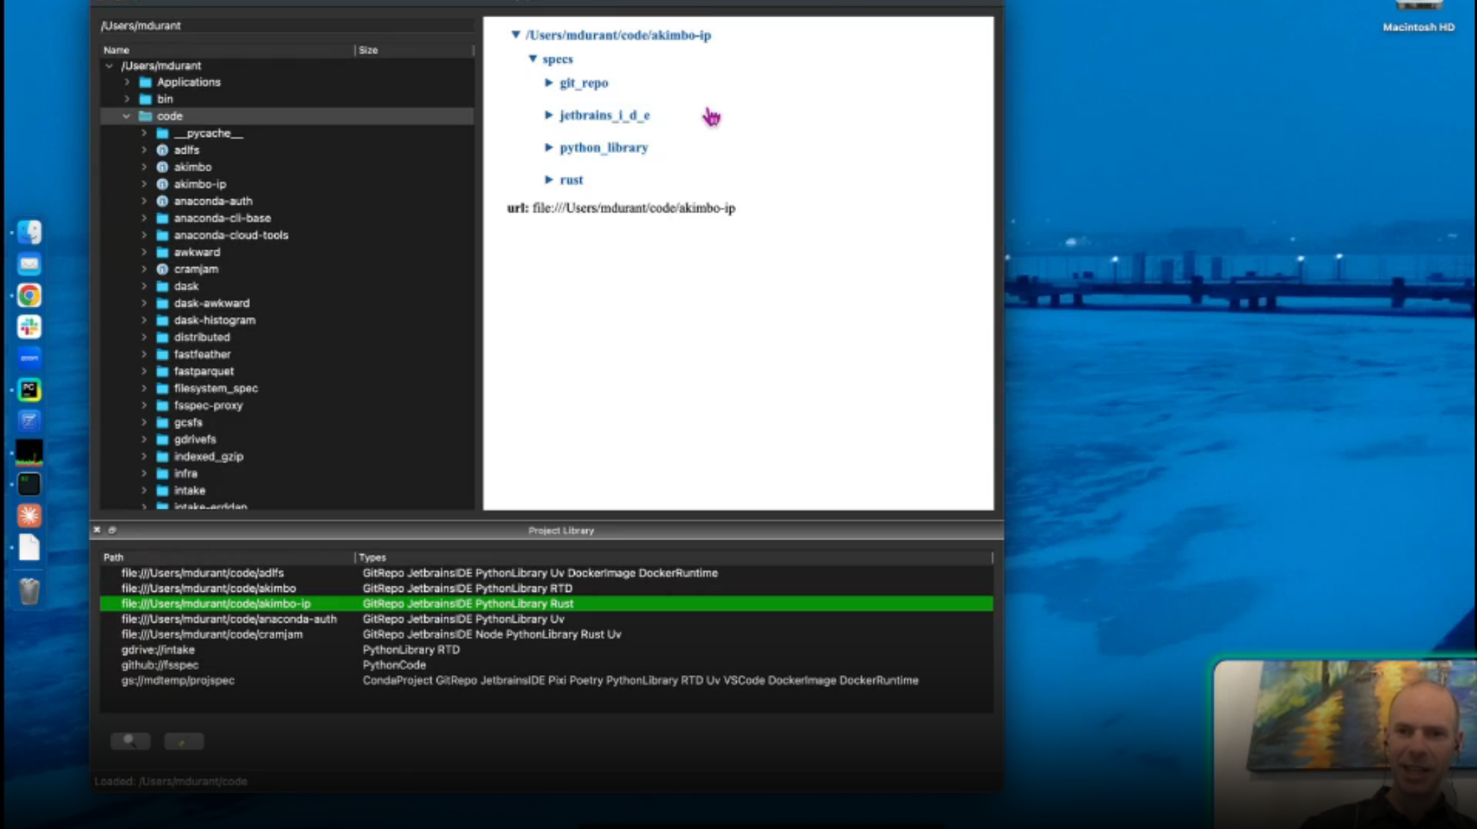Expand the git_repo spec node
Screen dimensions: 1477x829
pyautogui.click(x=549, y=83)
